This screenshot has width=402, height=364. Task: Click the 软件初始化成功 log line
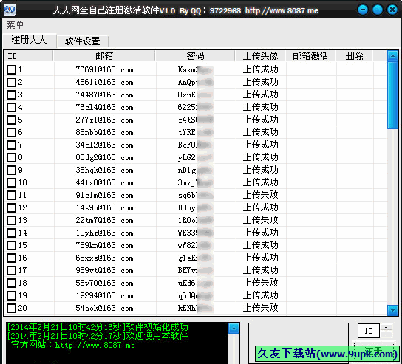(98, 327)
